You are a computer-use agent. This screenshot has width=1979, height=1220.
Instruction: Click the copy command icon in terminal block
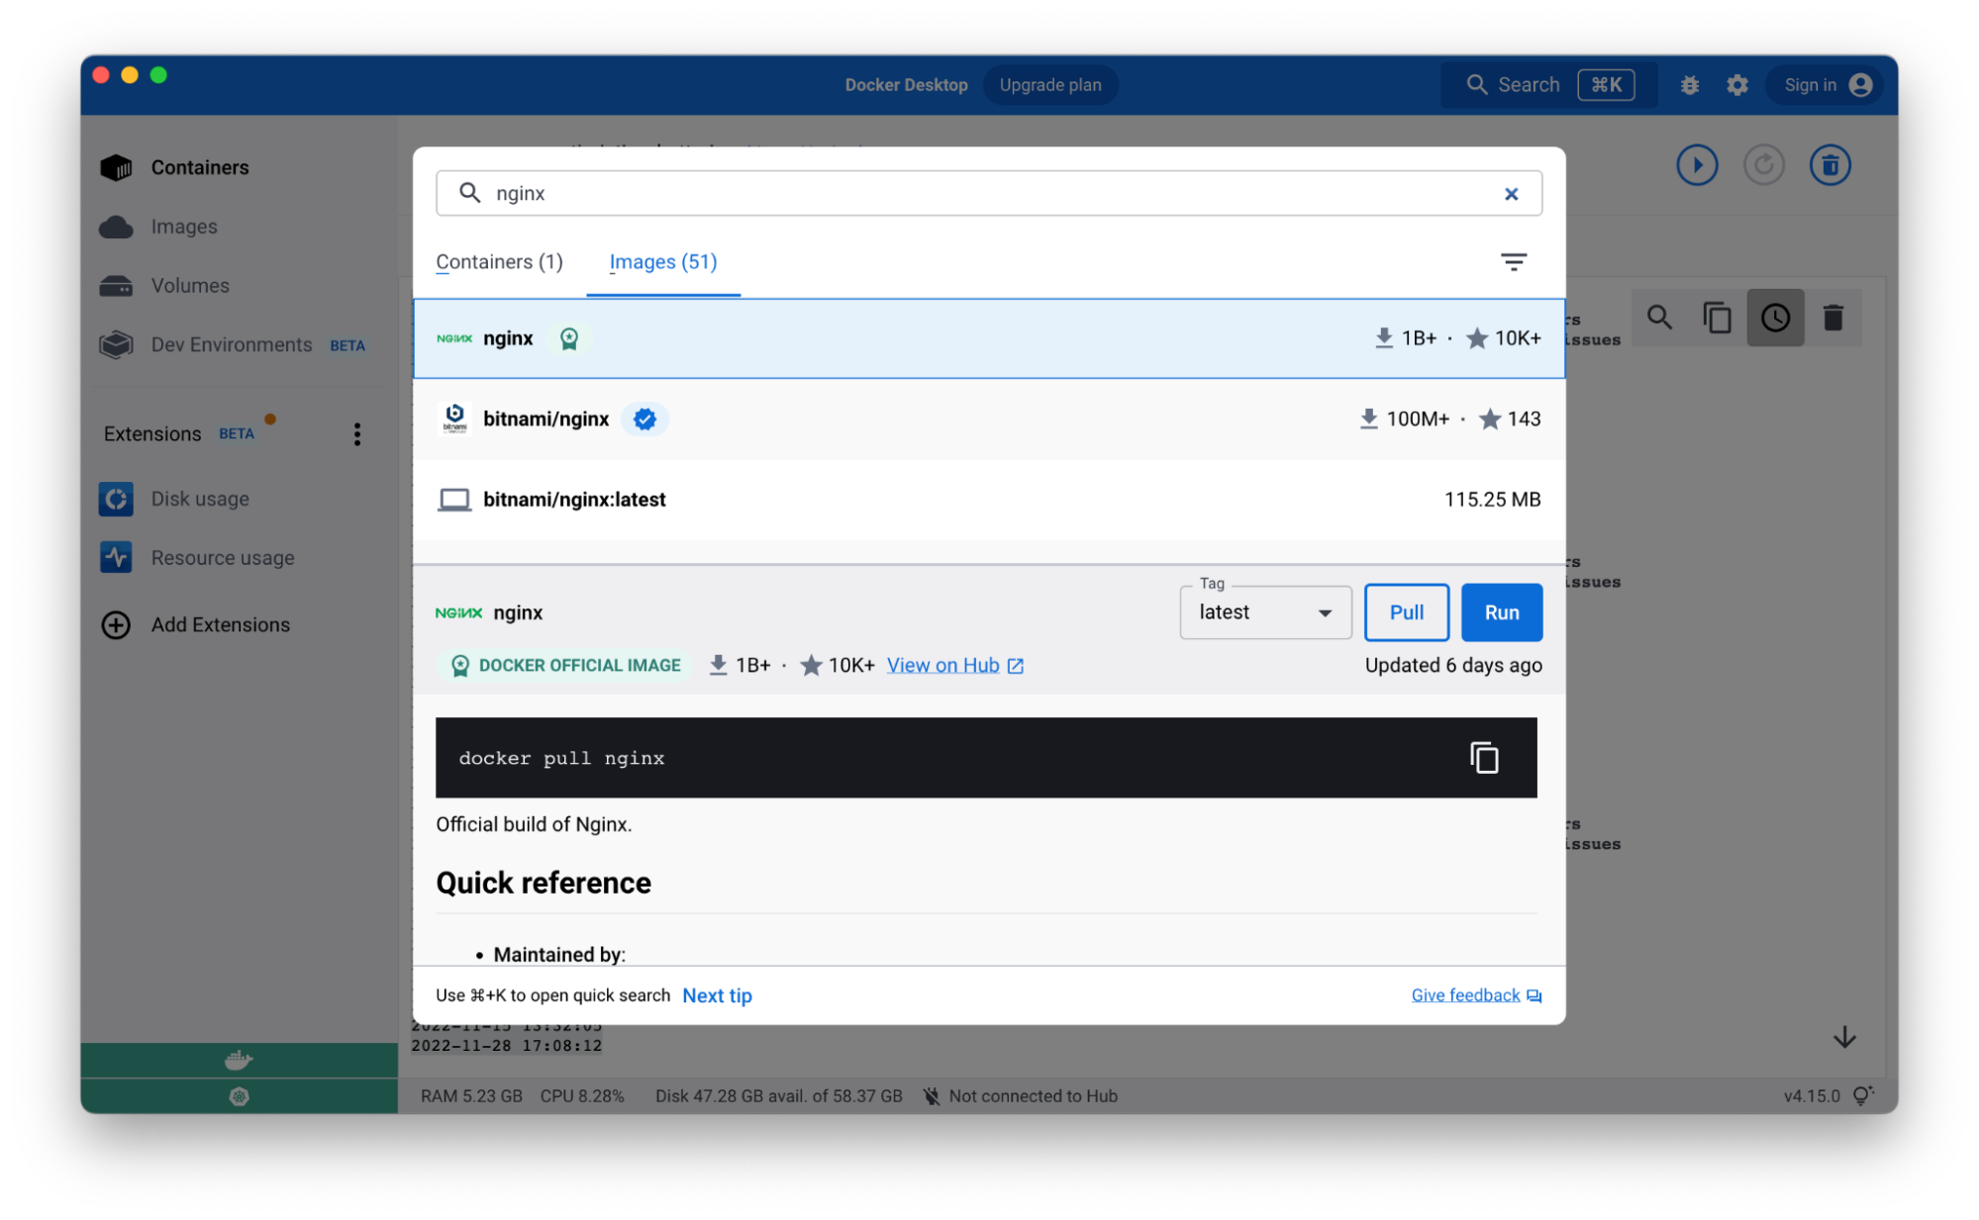pyautogui.click(x=1484, y=758)
